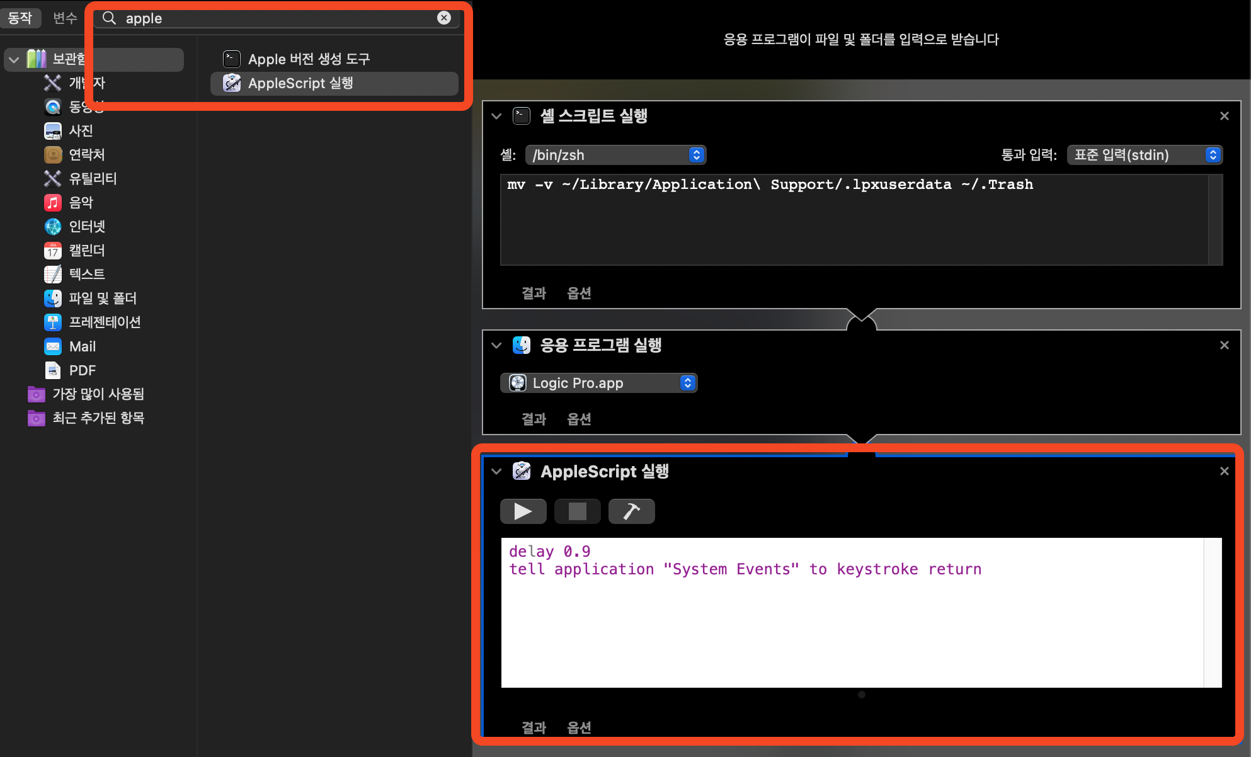Viewport: 1251px width, 757px height.
Task: Select the Internet (인터넷) category
Action: tap(86, 227)
